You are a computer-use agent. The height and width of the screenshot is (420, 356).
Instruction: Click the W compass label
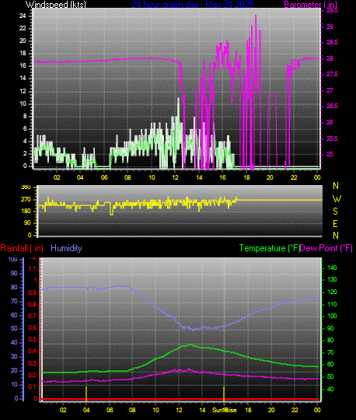click(337, 199)
